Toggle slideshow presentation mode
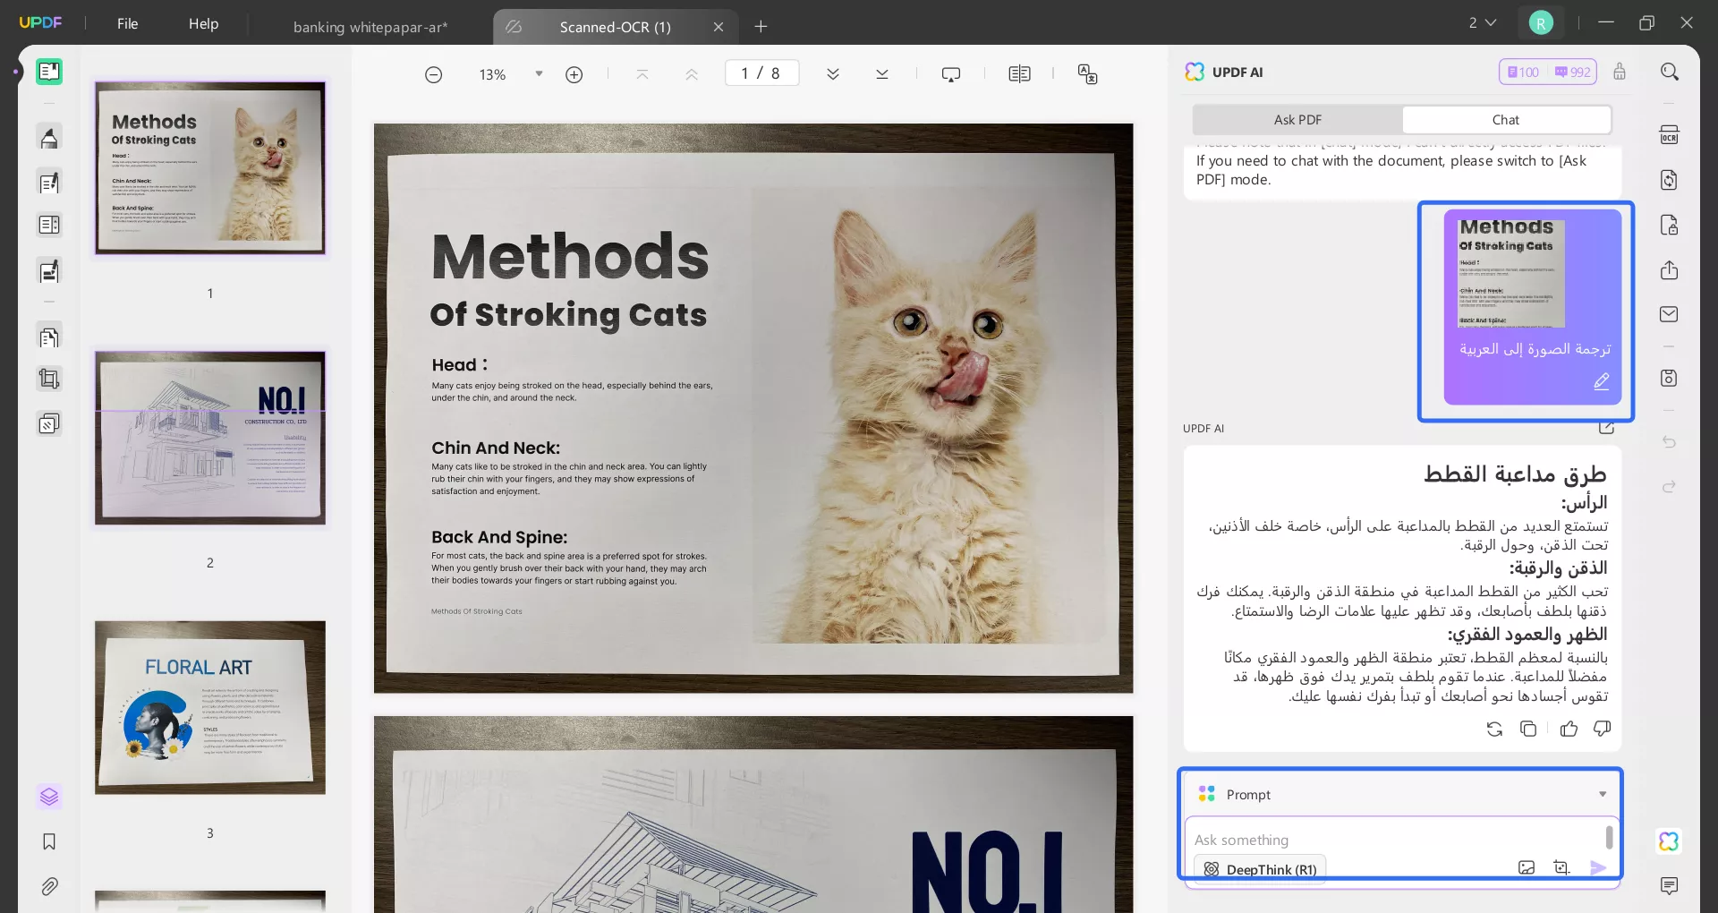Image resolution: width=1718 pixels, height=913 pixels. pyautogui.click(x=950, y=74)
